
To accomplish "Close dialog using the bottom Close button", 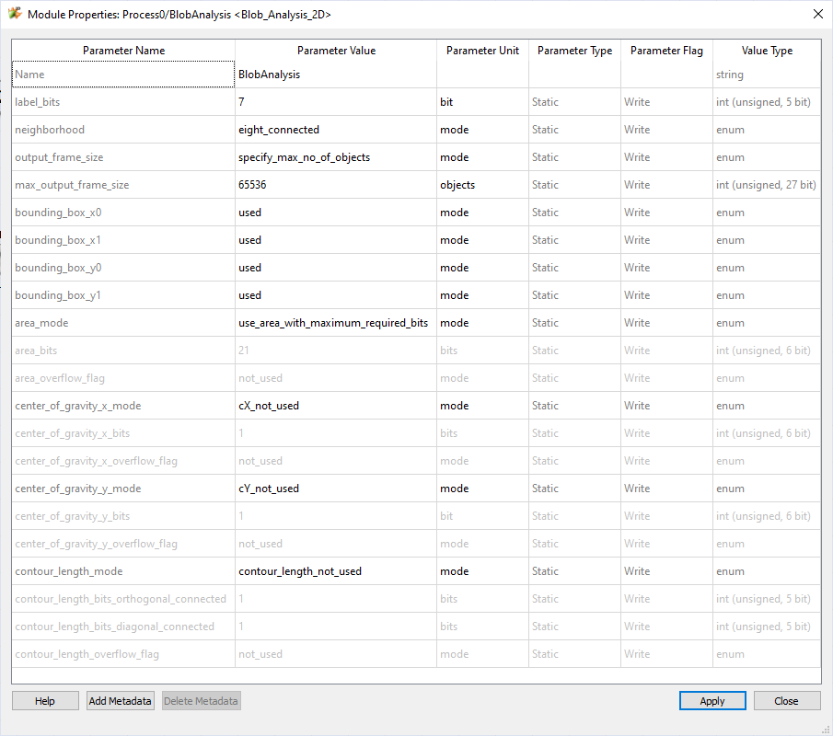I will click(x=786, y=701).
